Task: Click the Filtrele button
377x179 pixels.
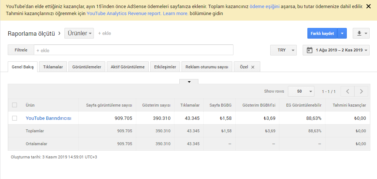Action: (21, 50)
